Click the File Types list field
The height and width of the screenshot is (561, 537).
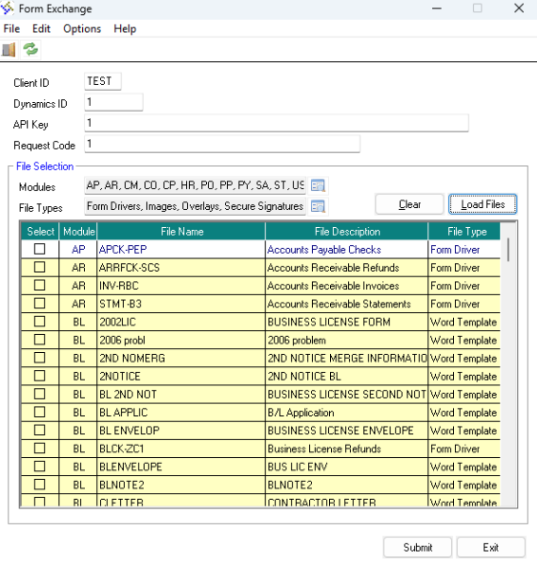click(x=196, y=206)
